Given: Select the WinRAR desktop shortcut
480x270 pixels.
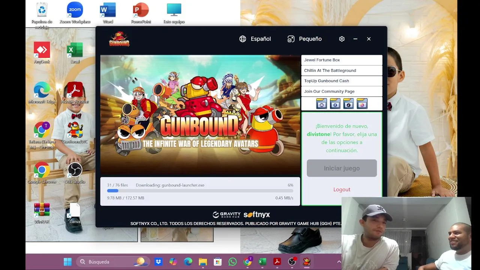Looking at the screenshot, I should (42, 213).
